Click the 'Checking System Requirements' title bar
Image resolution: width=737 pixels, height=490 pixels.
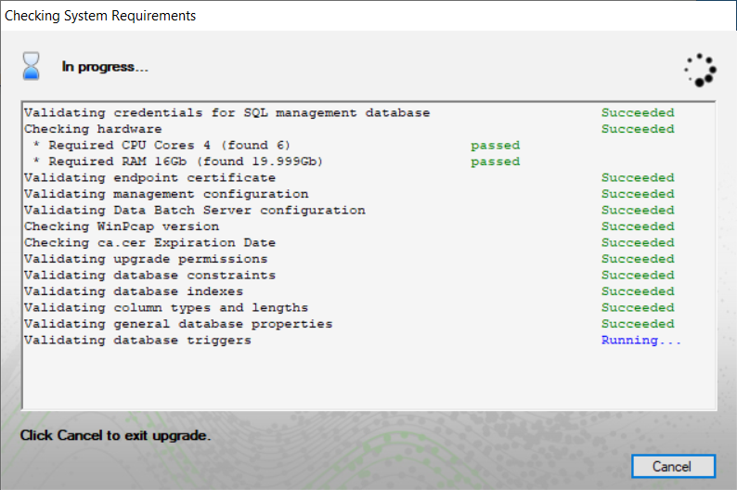point(368,16)
